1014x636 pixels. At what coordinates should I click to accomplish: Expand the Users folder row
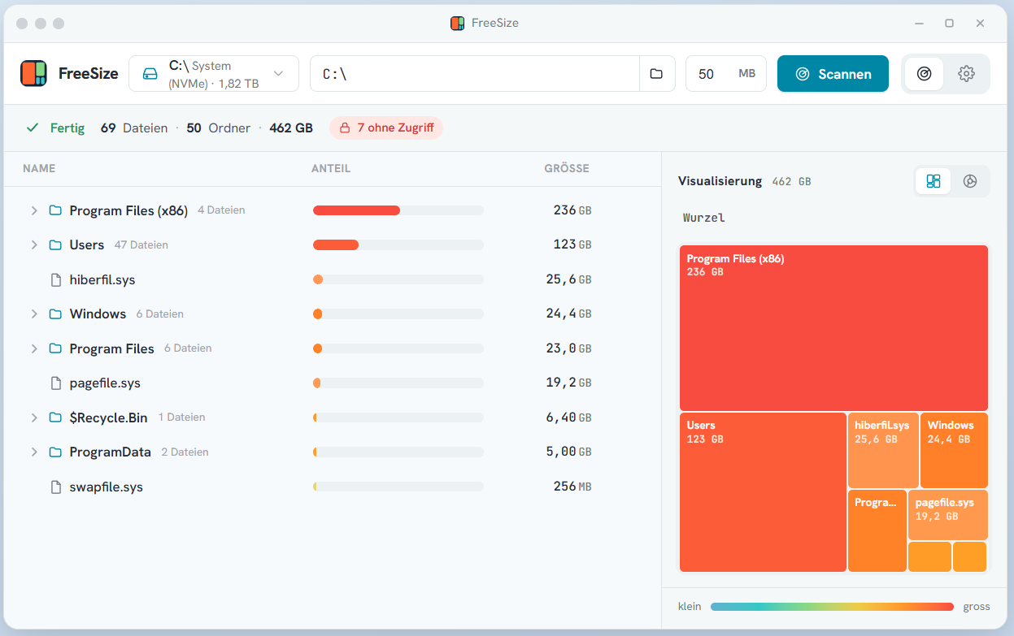(x=34, y=244)
